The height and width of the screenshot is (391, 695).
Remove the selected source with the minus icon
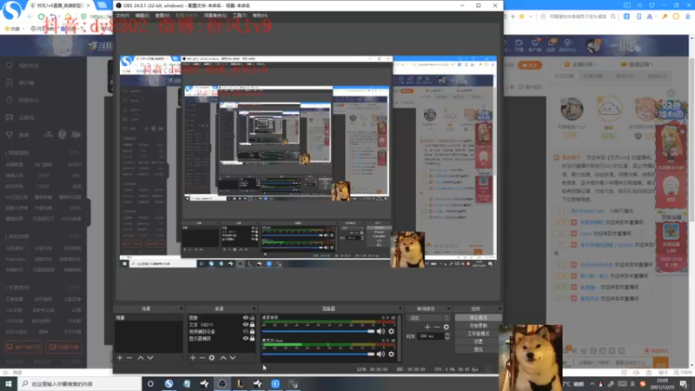(202, 358)
